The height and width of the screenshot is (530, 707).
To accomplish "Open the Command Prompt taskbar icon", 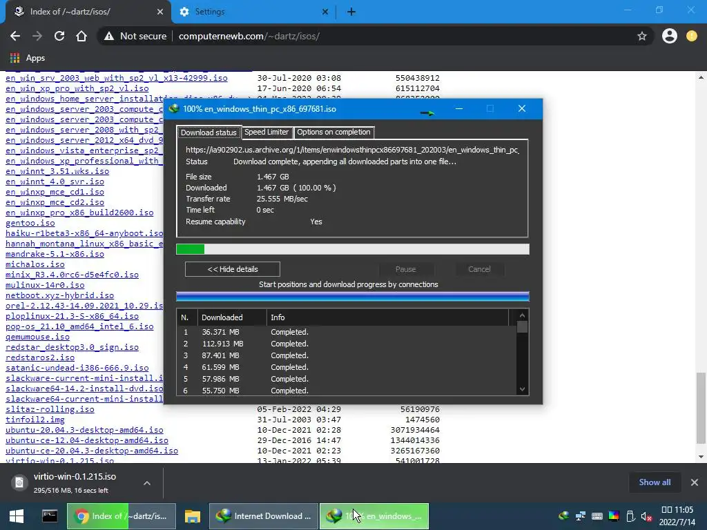I will click(50, 516).
